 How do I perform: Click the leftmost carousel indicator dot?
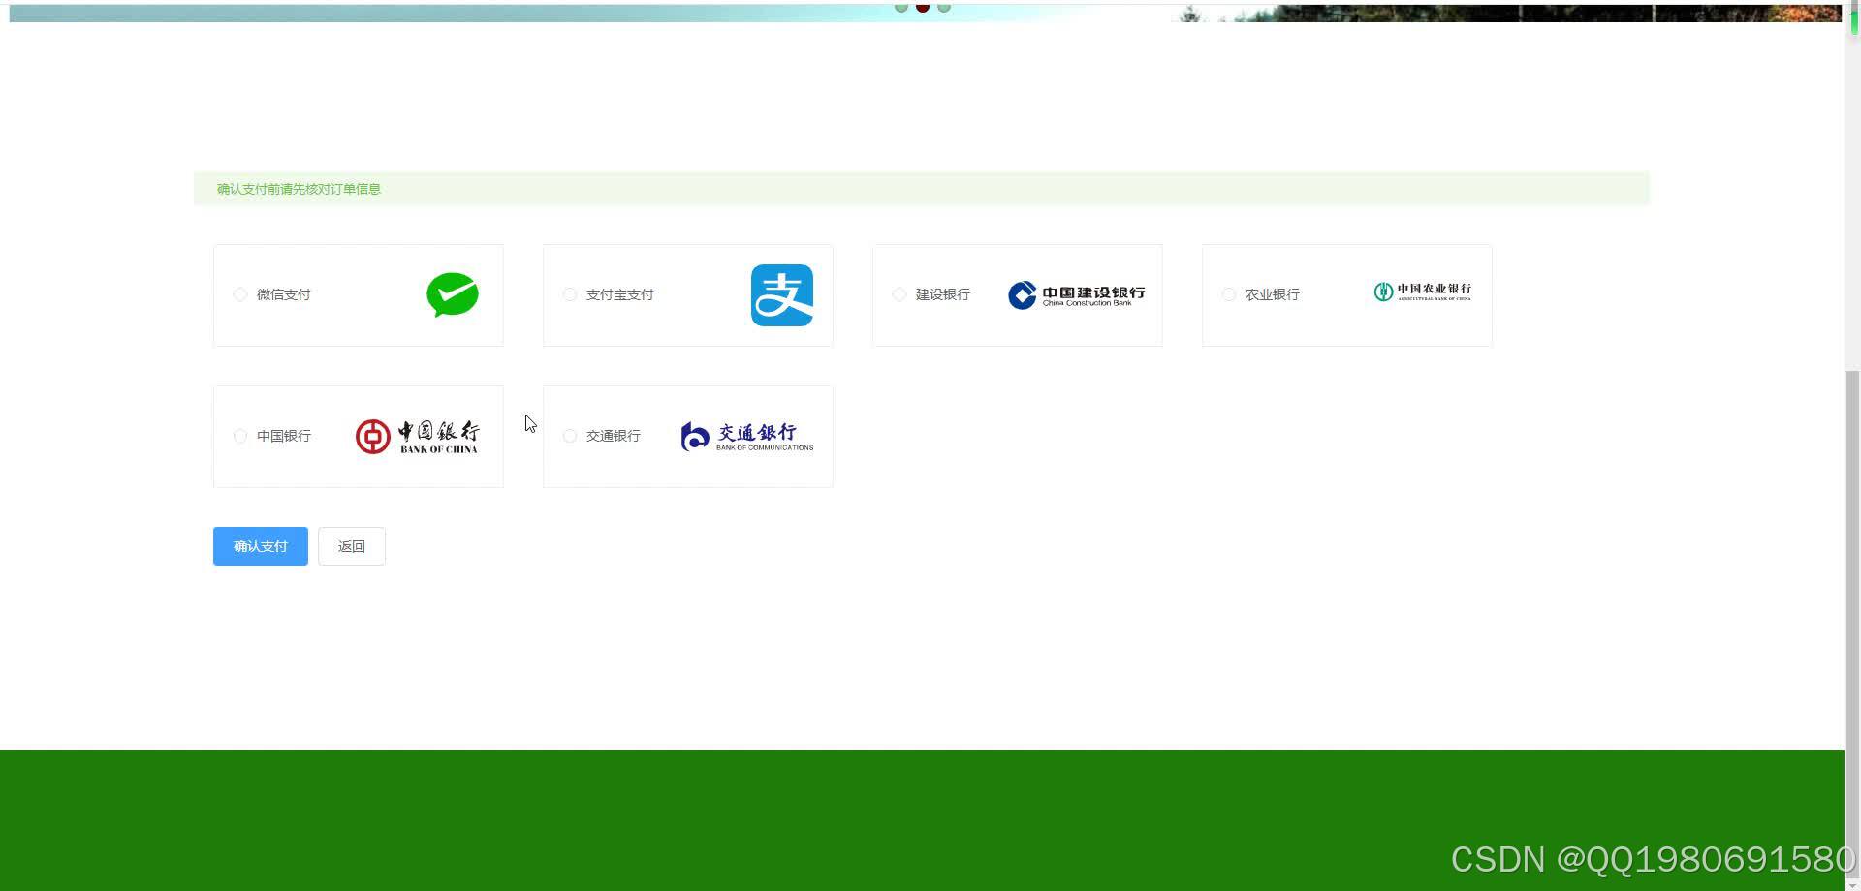point(899,7)
